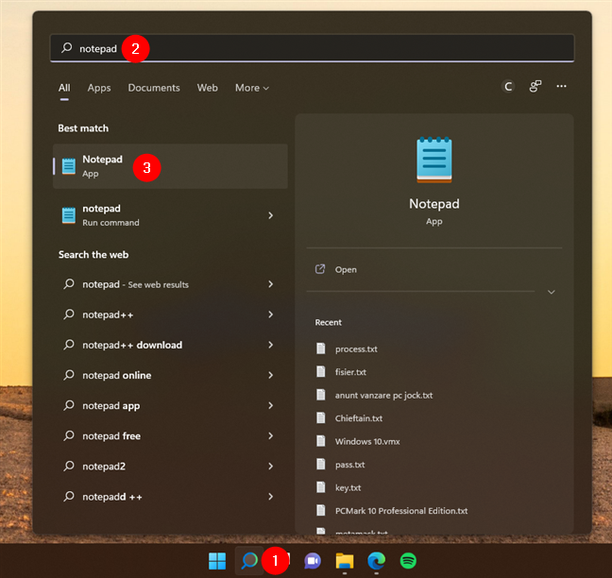This screenshot has width=612, height=578.
Task: Expand more actions chevron below Open
Action: pyautogui.click(x=552, y=292)
